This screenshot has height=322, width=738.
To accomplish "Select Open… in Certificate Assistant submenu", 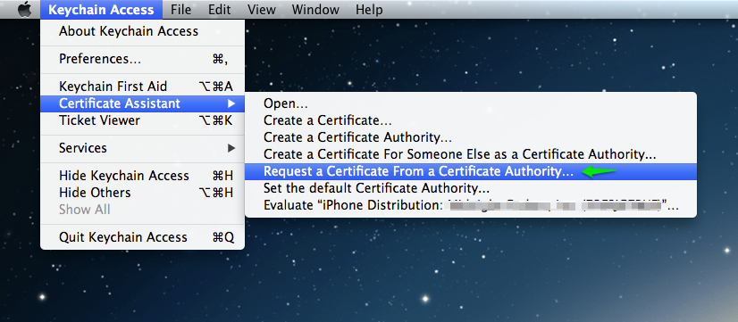I will [471, 103].
